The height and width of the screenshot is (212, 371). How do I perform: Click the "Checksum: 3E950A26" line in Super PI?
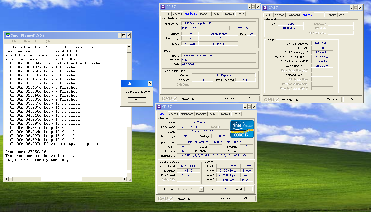[x=26, y=152]
